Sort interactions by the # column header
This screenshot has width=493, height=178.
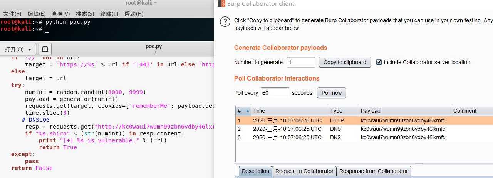pos(243,111)
